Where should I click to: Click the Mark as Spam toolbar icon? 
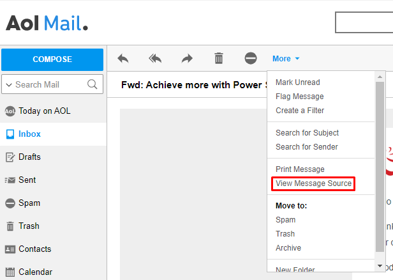(251, 59)
